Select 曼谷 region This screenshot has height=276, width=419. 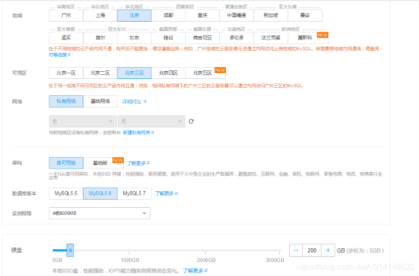pos(305,16)
